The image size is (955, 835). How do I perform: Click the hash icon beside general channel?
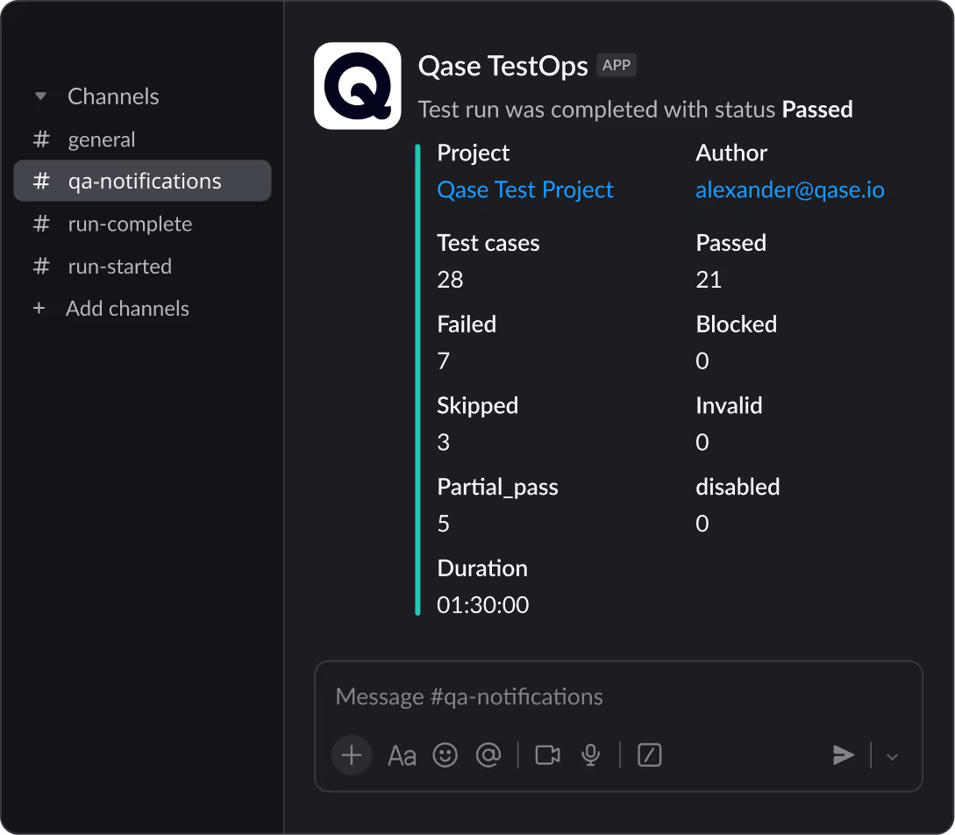coord(40,139)
